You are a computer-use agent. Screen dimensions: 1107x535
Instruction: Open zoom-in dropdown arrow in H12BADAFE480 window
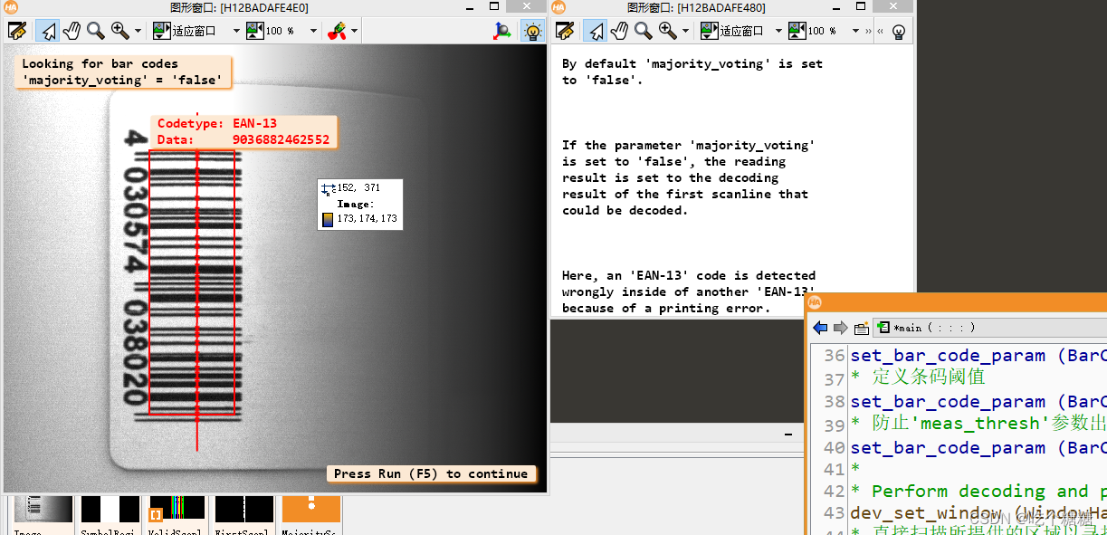click(x=685, y=31)
